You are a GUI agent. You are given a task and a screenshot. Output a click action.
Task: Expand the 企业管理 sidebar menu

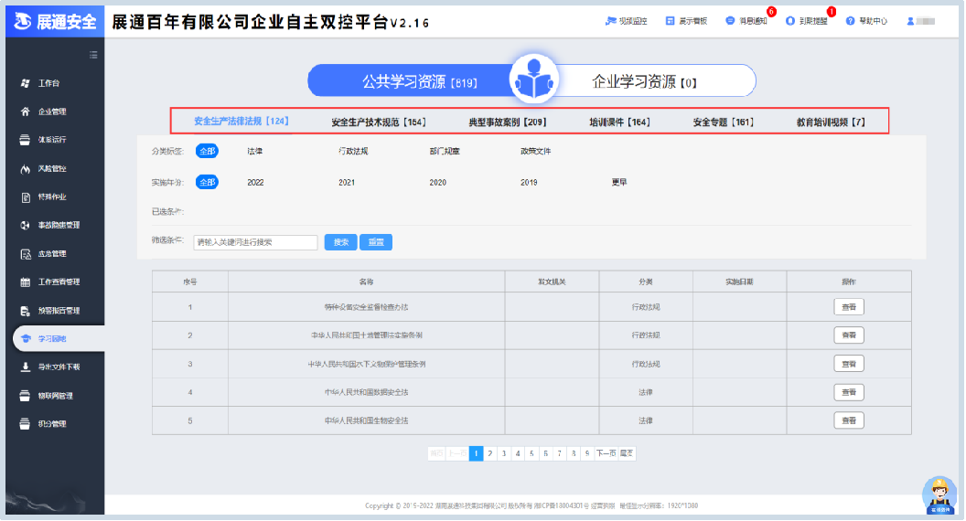pos(51,112)
